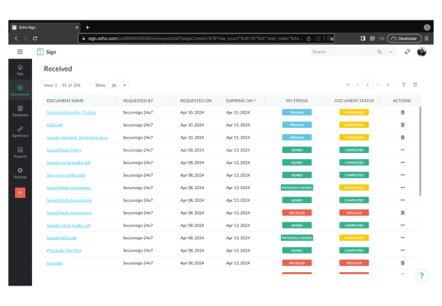Select the Documents sidebar tab
The height and width of the screenshot is (306, 442).
(x=20, y=90)
